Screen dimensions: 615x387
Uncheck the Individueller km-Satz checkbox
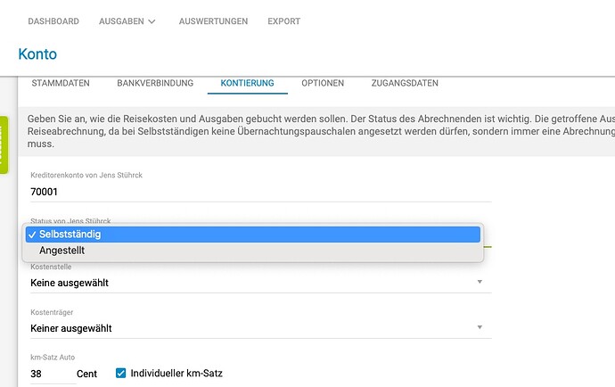[x=121, y=374]
